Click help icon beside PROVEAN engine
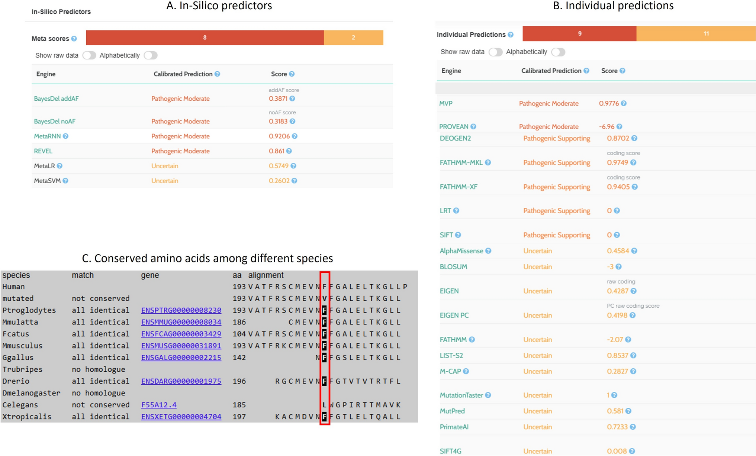756x456 pixels. [473, 127]
